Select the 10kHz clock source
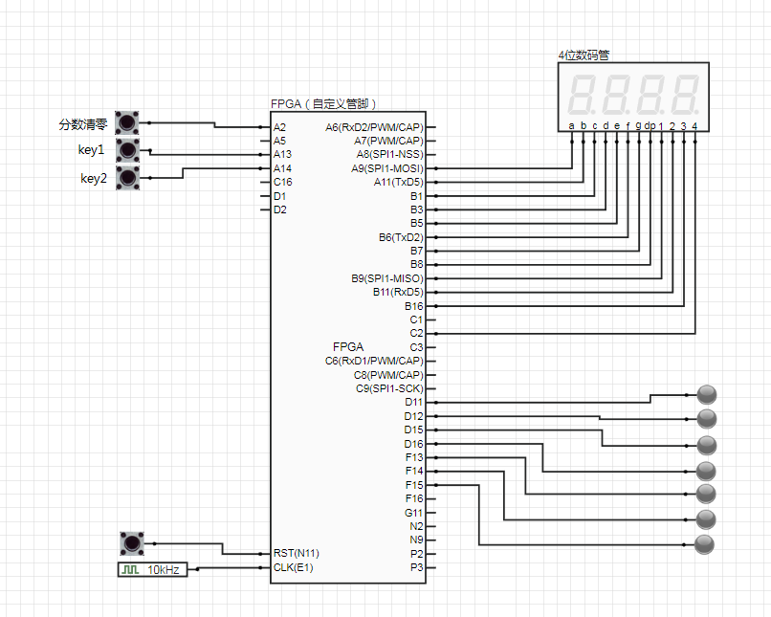Viewport: 771px width, 617px height. tap(152, 569)
